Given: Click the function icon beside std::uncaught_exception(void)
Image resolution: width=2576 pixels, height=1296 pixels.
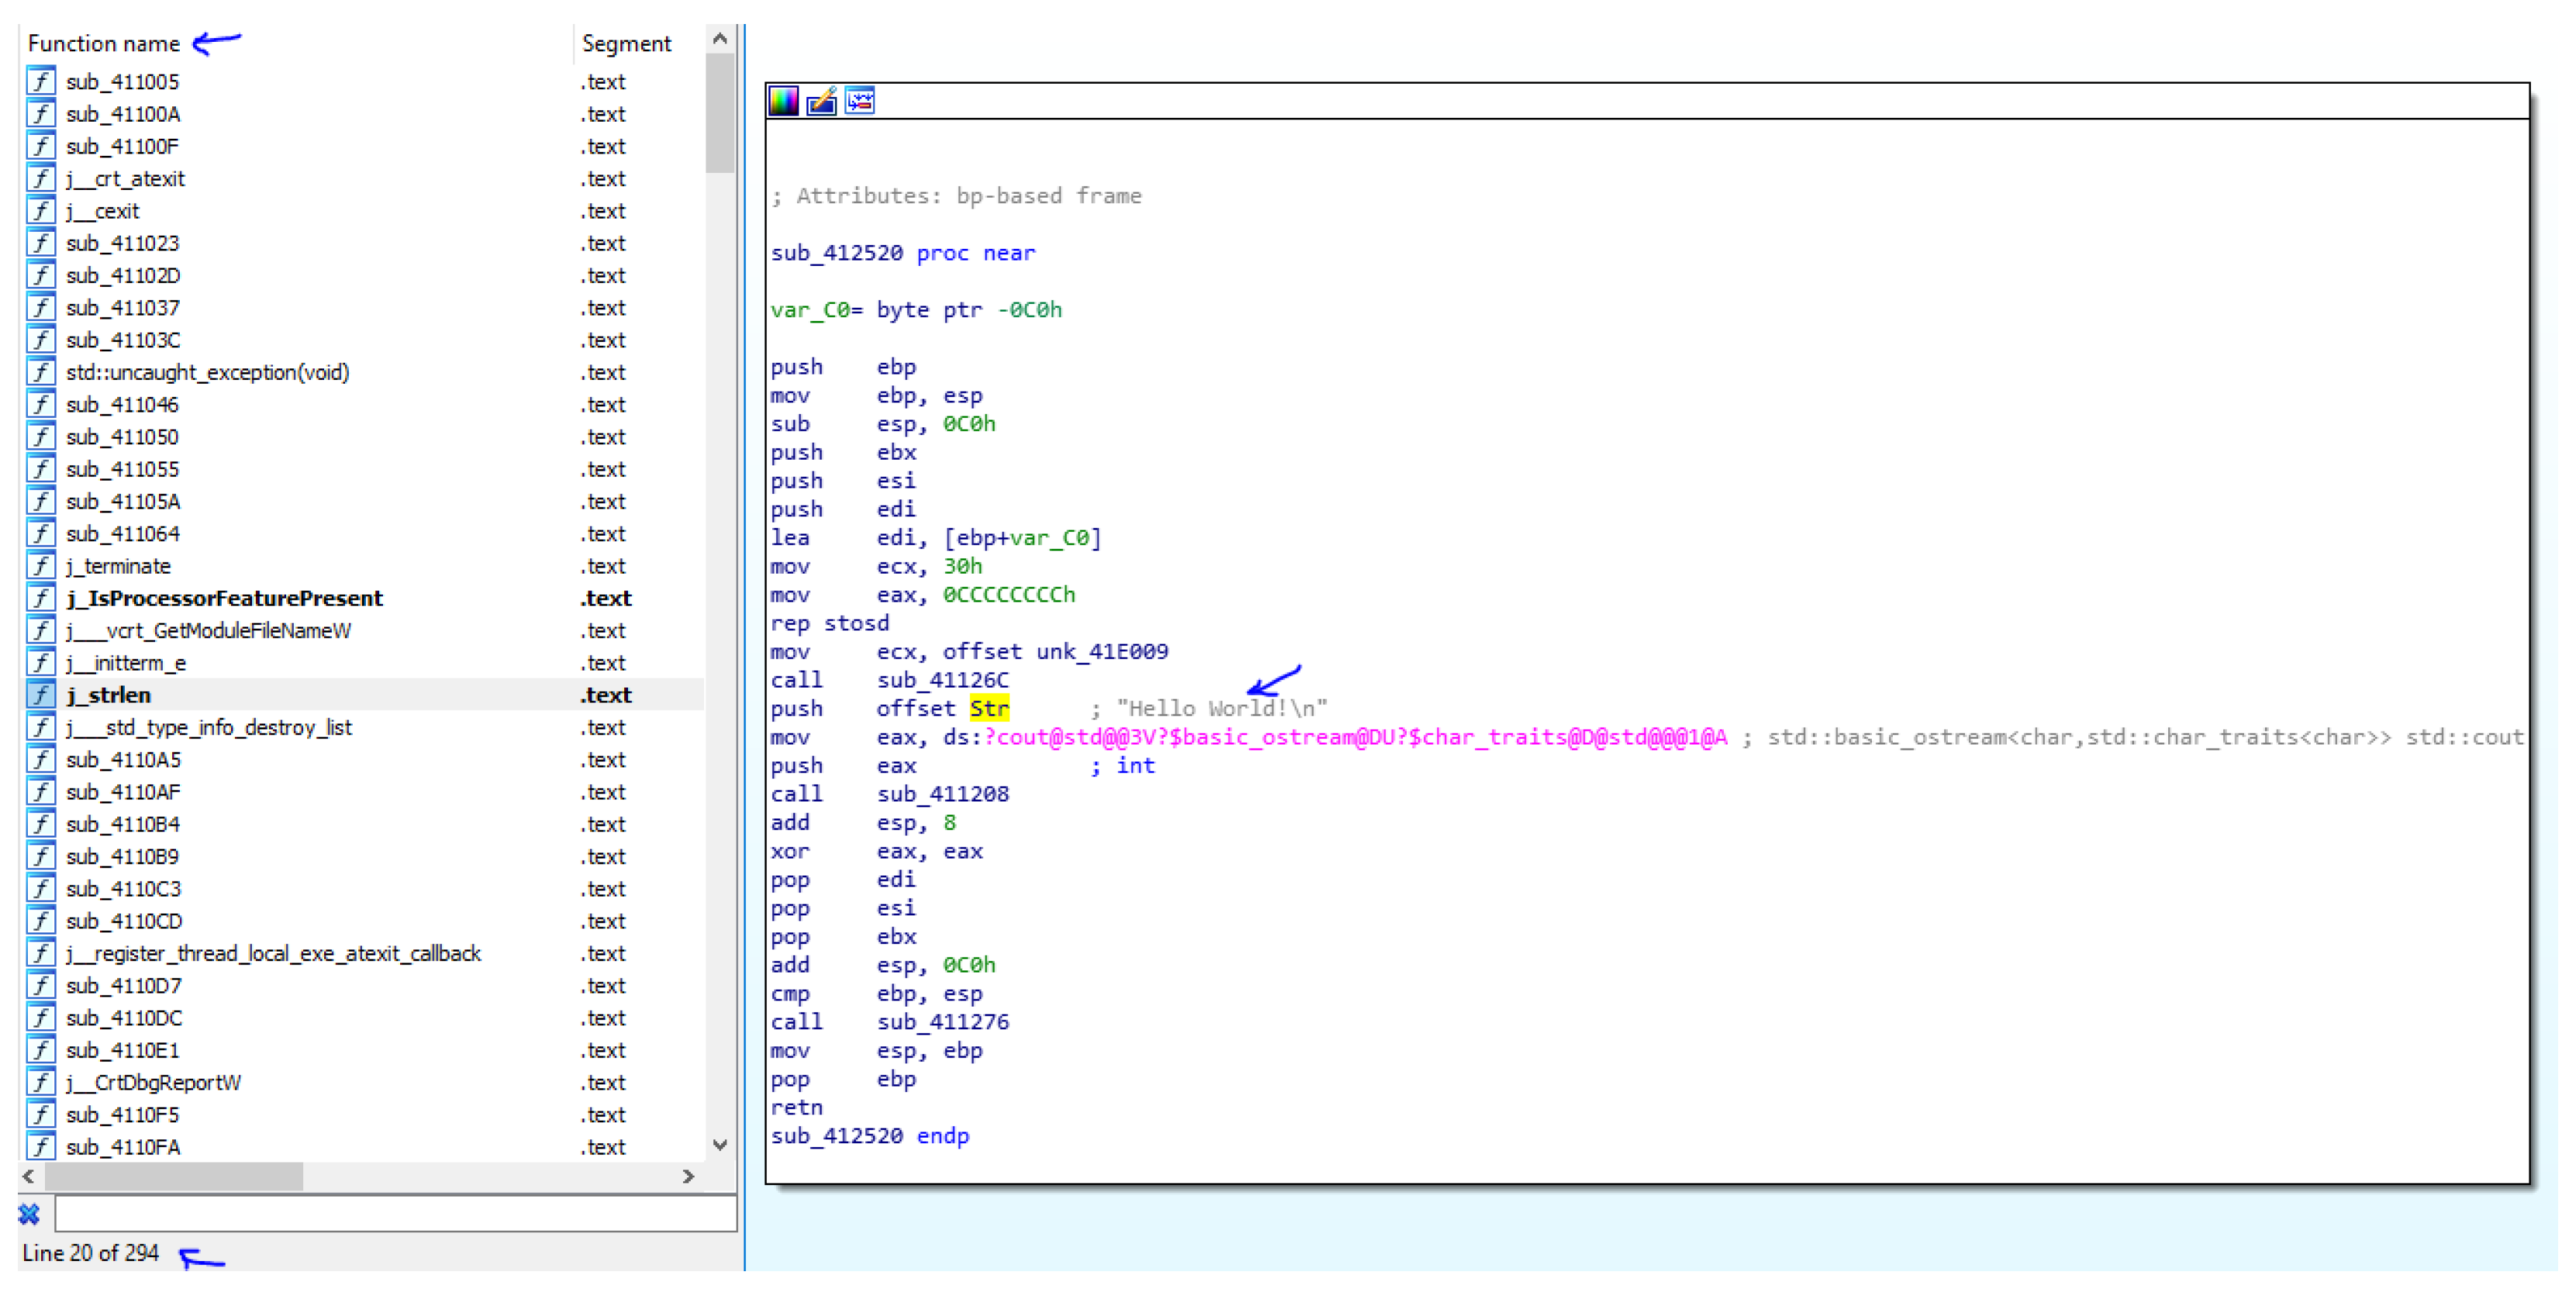Looking at the screenshot, I should click(41, 372).
